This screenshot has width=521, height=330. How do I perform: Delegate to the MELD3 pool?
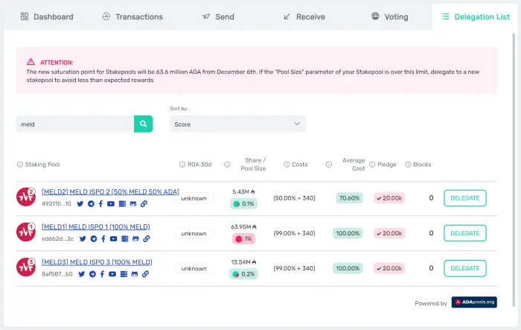465,268
